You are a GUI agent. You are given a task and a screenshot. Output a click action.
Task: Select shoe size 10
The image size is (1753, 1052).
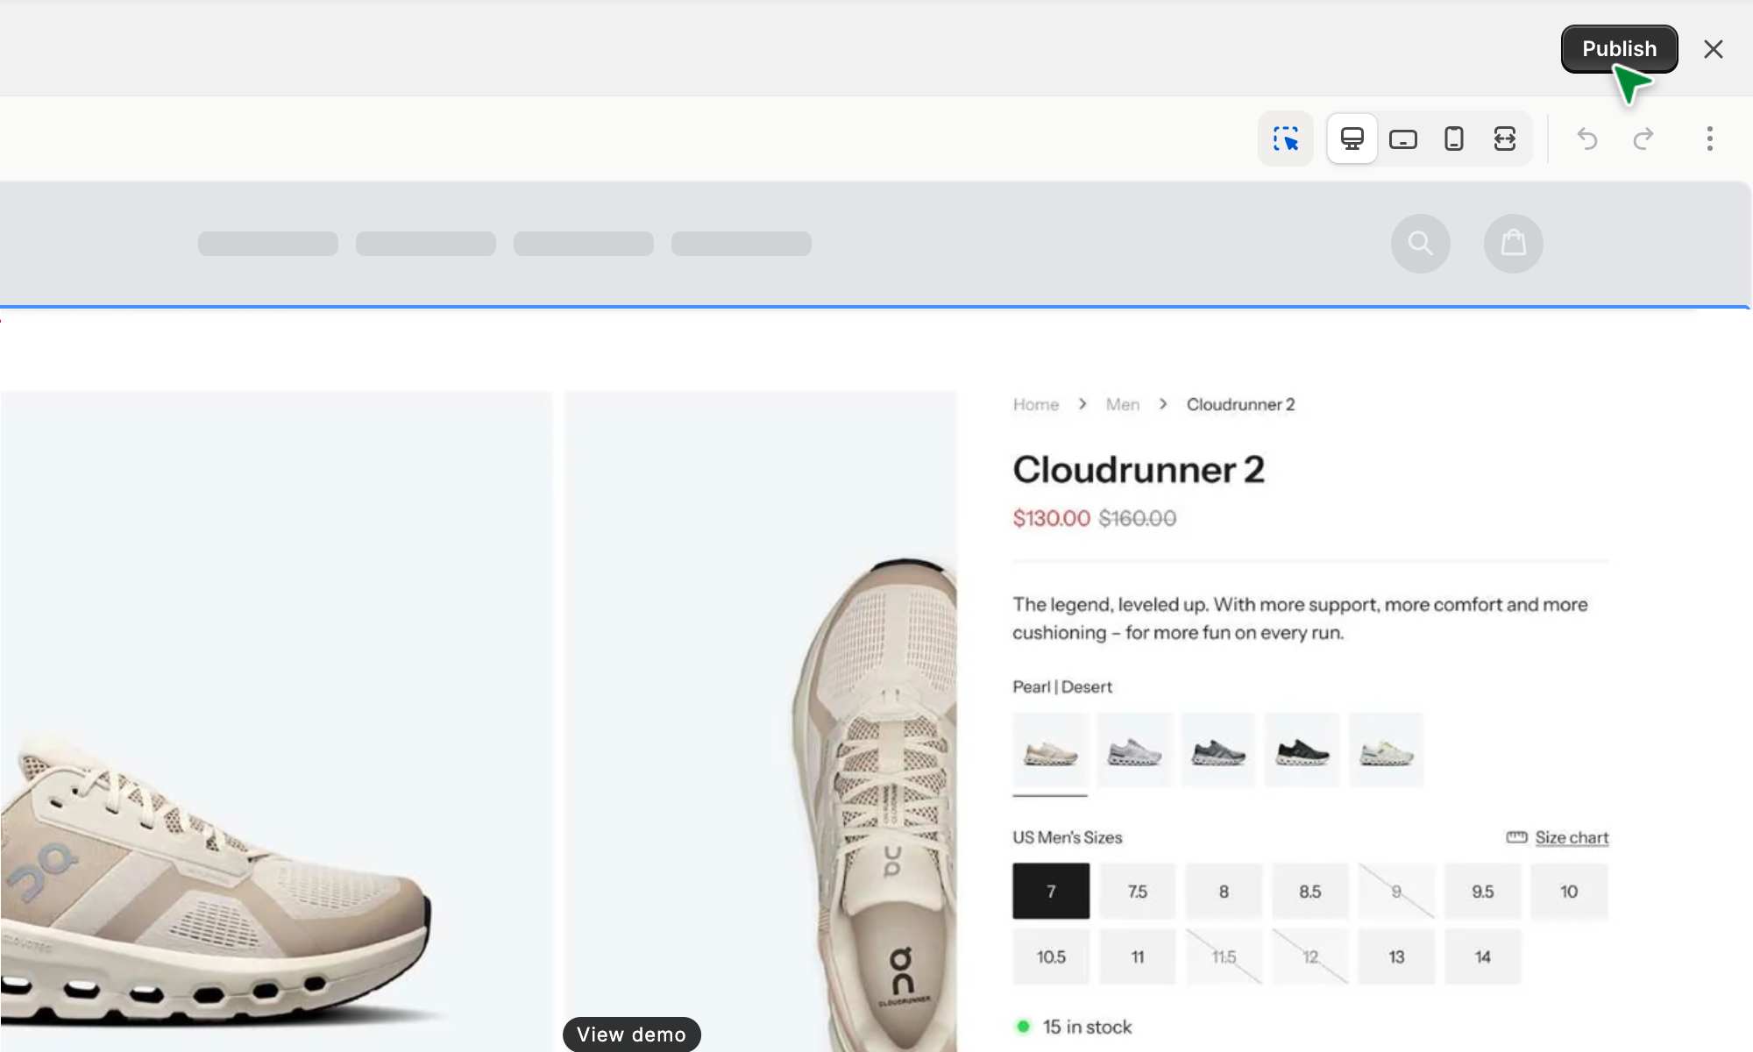tap(1568, 891)
